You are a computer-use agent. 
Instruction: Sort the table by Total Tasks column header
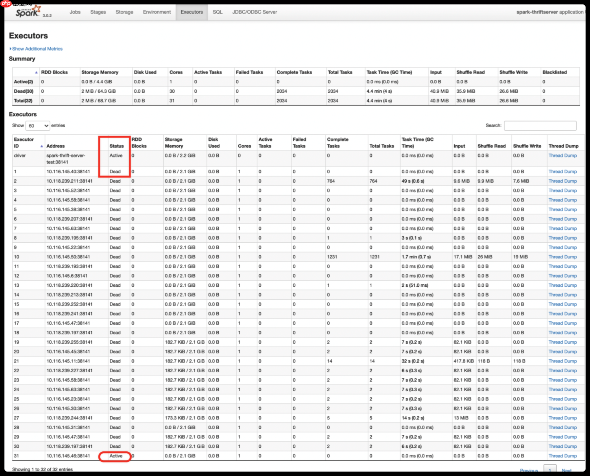pyautogui.click(x=382, y=146)
